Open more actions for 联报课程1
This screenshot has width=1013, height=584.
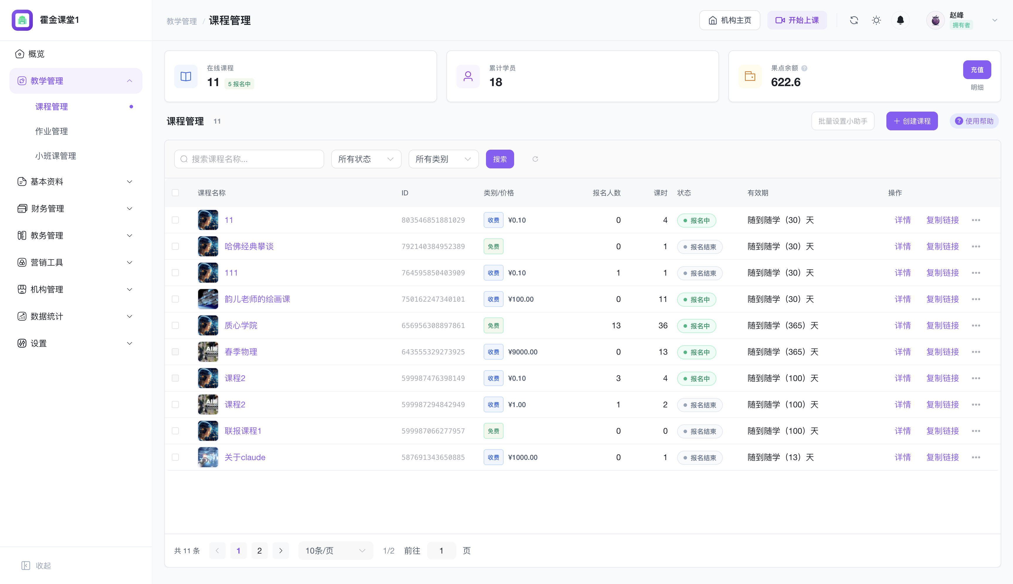pos(976,431)
